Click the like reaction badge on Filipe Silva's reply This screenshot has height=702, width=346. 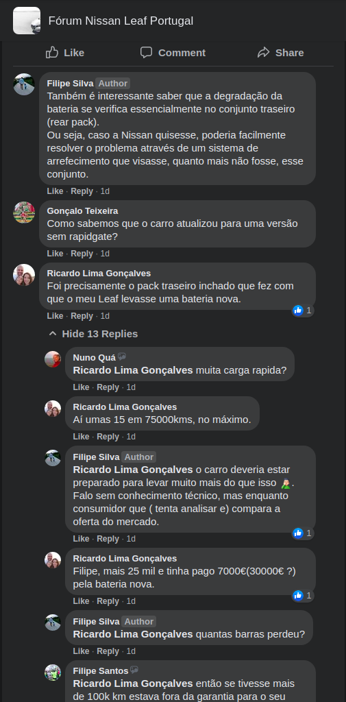303,533
